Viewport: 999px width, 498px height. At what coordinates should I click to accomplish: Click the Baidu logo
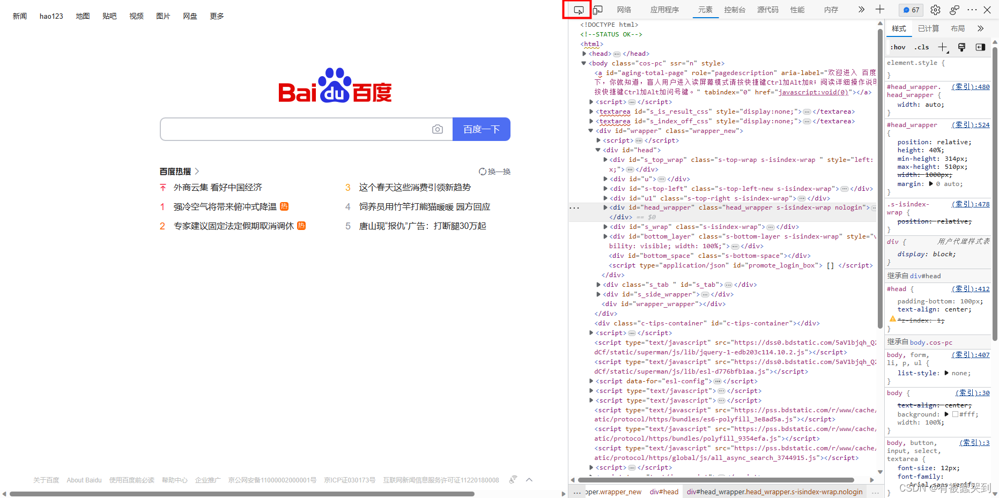[335, 86]
